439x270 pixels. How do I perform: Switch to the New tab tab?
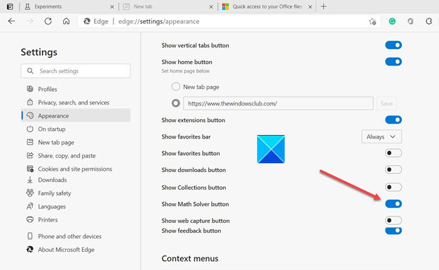click(x=167, y=7)
